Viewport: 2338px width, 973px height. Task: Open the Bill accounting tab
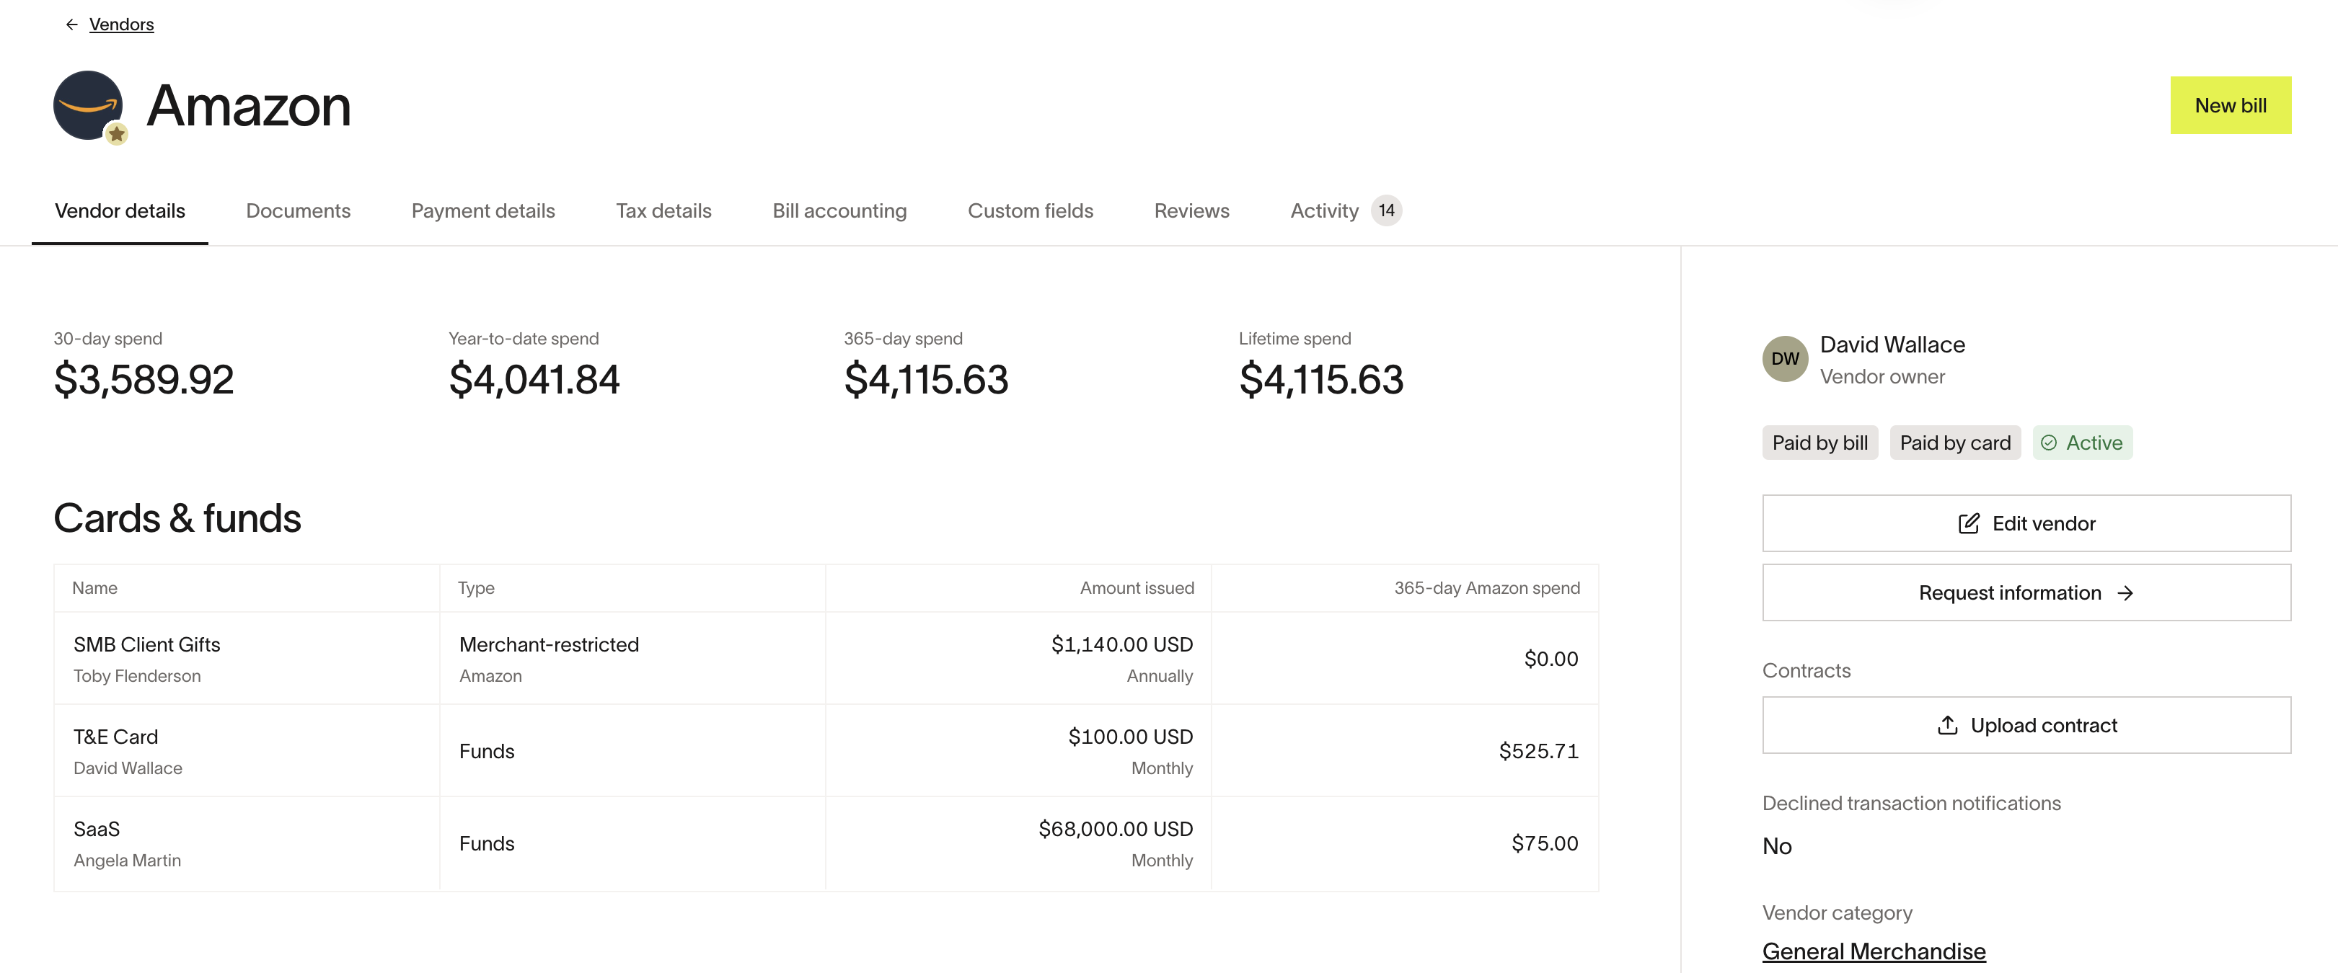[x=839, y=210]
